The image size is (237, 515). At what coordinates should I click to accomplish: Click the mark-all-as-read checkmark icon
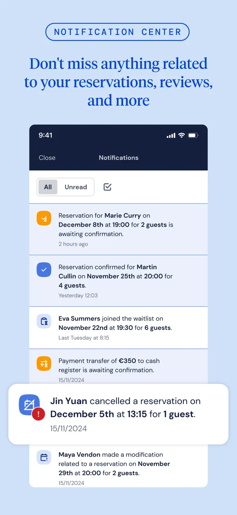pos(107,187)
